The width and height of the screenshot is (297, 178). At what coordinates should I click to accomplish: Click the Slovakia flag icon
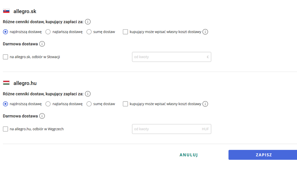(x=6, y=11)
